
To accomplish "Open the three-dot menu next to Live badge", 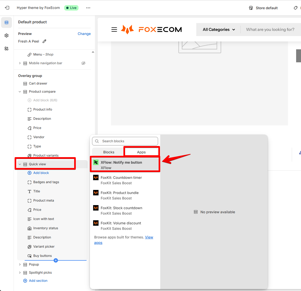I will tap(88, 8).
